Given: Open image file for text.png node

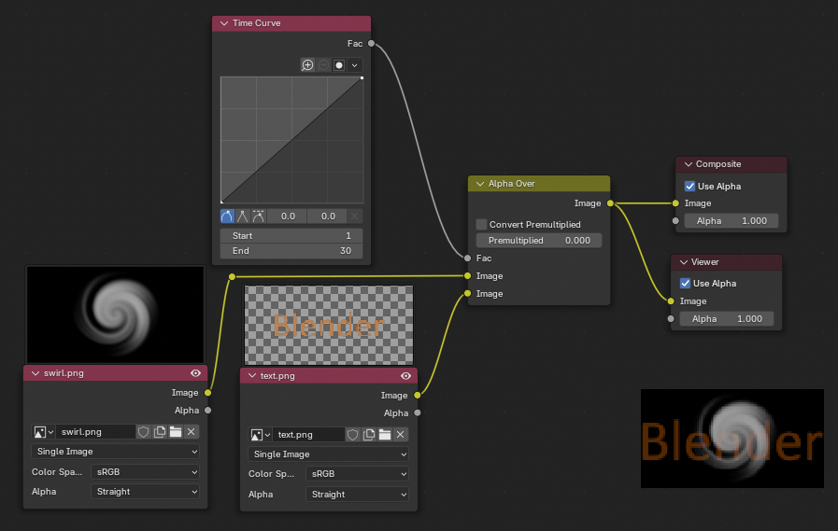Looking at the screenshot, I should pos(385,434).
